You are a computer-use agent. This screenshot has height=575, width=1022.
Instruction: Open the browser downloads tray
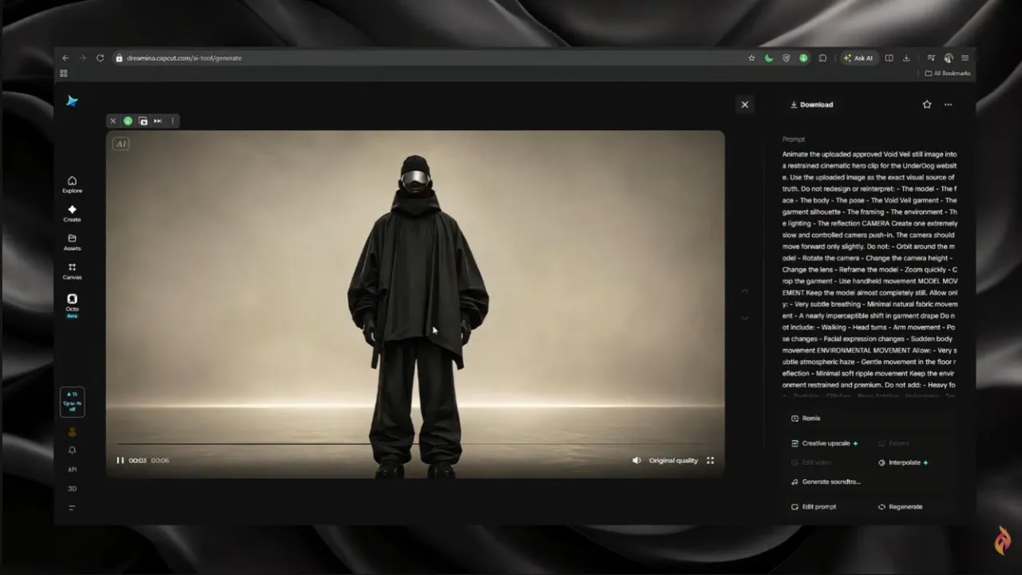pos(906,57)
